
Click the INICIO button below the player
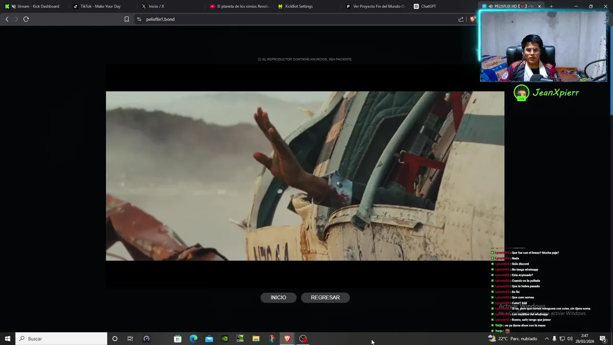click(x=278, y=298)
